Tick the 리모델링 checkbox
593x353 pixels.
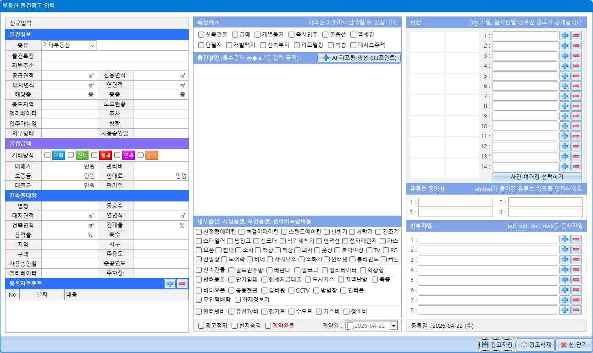(x=297, y=45)
